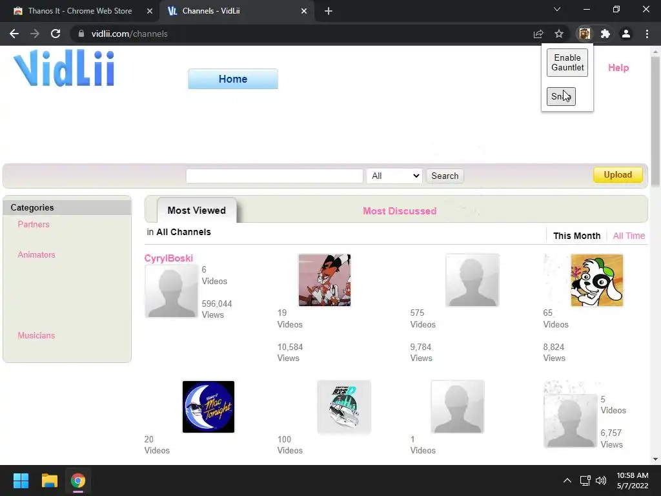Switch to Most Discussed tab
This screenshot has width=661, height=496.
400,211
